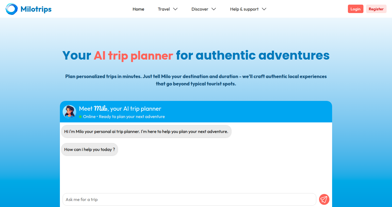Click the Milotrips swirl logo icon
The width and height of the screenshot is (392, 207).
(x=12, y=9)
